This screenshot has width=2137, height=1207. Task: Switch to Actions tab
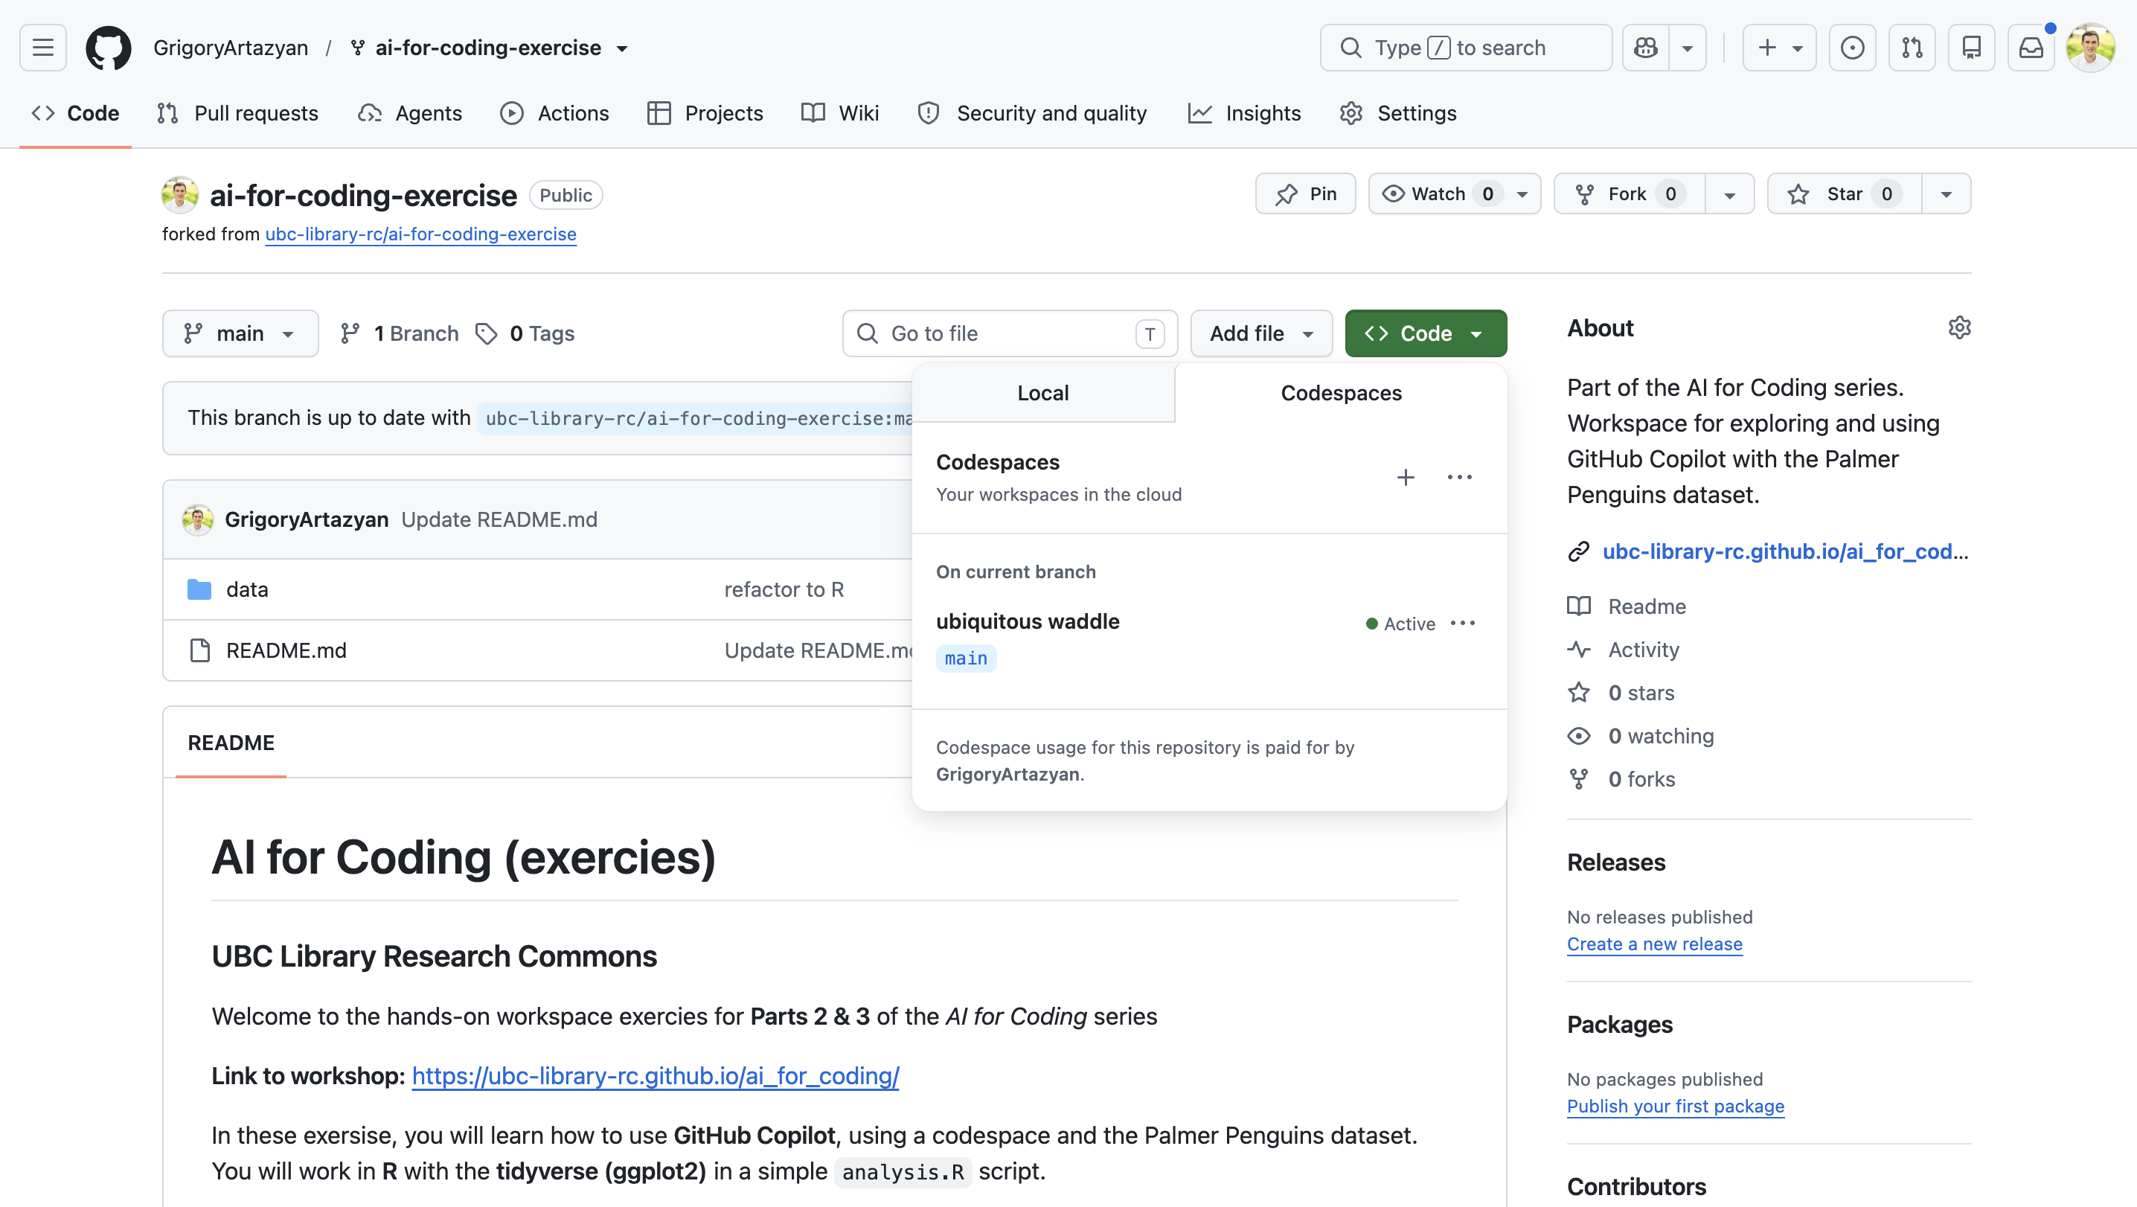[x=554, y=113]
